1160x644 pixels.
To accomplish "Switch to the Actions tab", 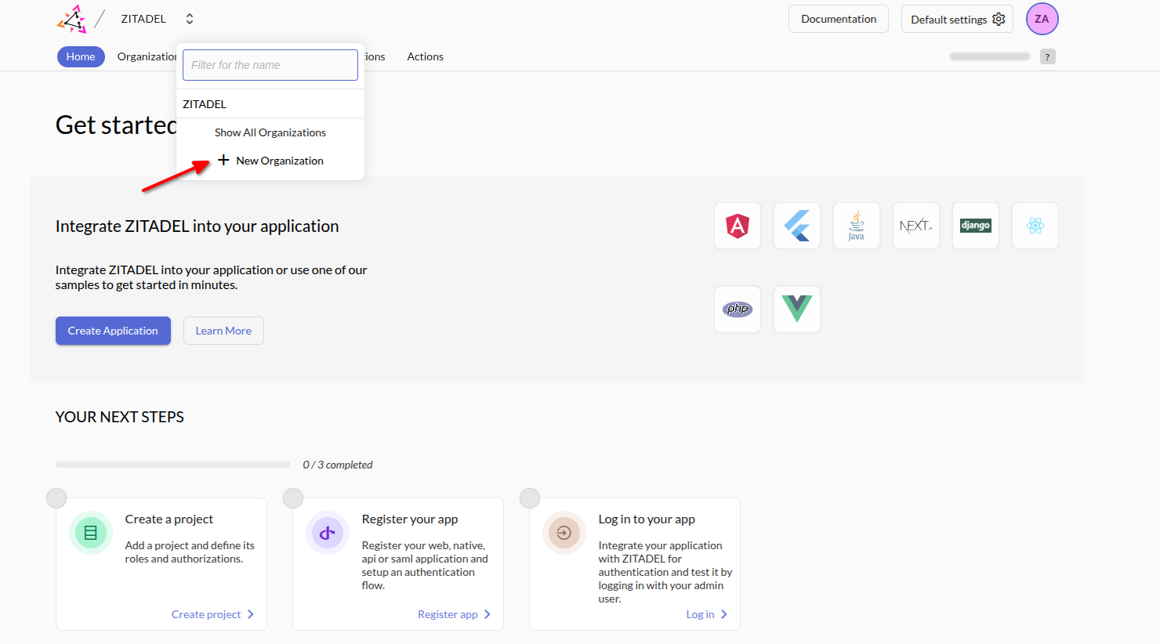I will 425,56.
